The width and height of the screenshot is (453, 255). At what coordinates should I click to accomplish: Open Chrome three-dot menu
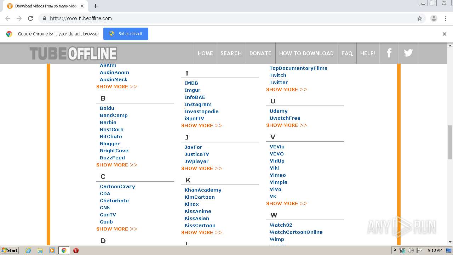(445, 18)
